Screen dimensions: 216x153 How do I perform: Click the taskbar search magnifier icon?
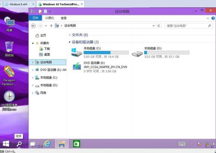(19, 144)
